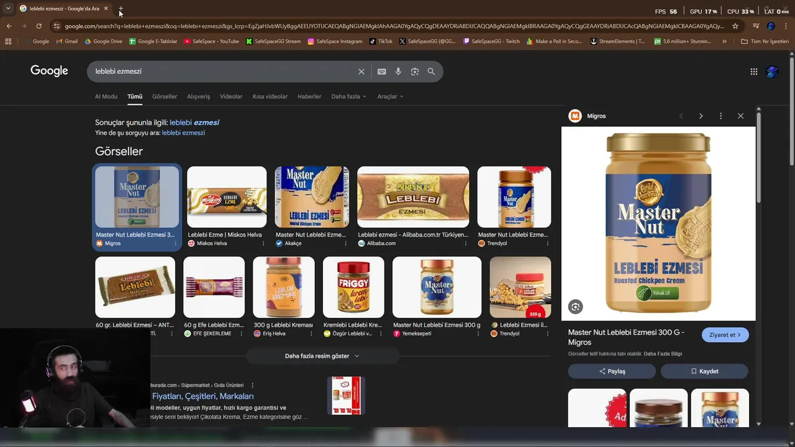The image size is (795, 447).
Task: Expand Daha fazla resim göster
Action: pos(322,356)
